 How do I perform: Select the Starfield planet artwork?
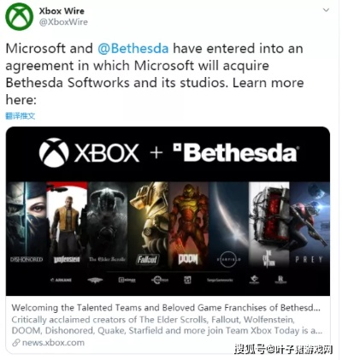point(229,224)
